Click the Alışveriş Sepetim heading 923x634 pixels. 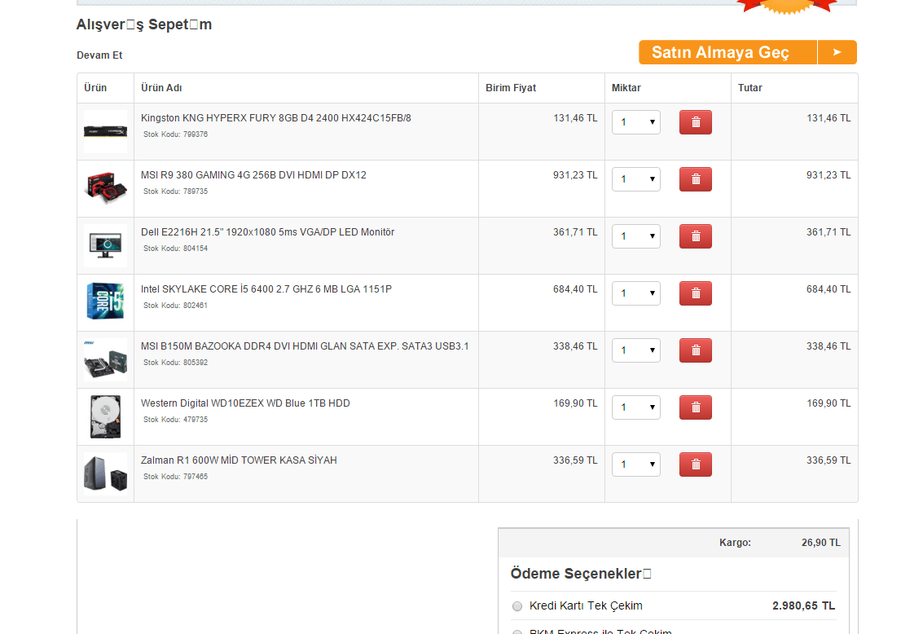[x=143, y=24]
